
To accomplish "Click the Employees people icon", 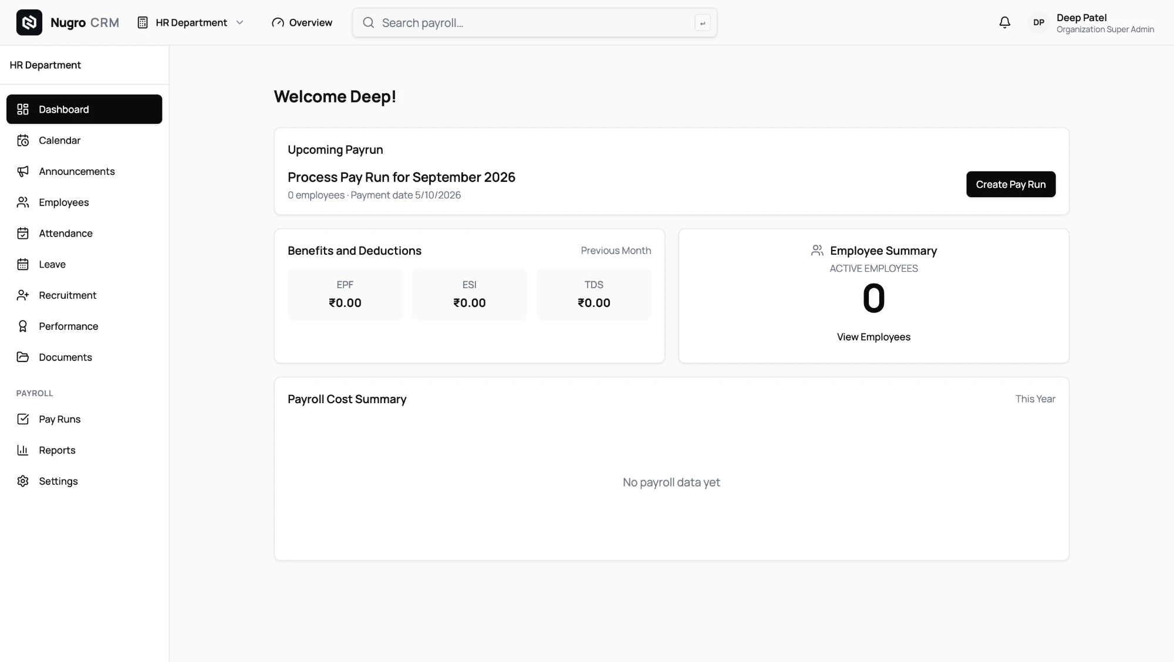I will 23,202.
